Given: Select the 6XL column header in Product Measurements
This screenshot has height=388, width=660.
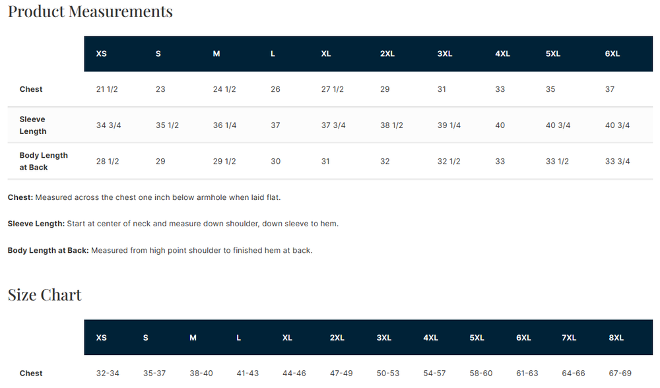Looking at the screenshot, I should click(x=612, y=53).
